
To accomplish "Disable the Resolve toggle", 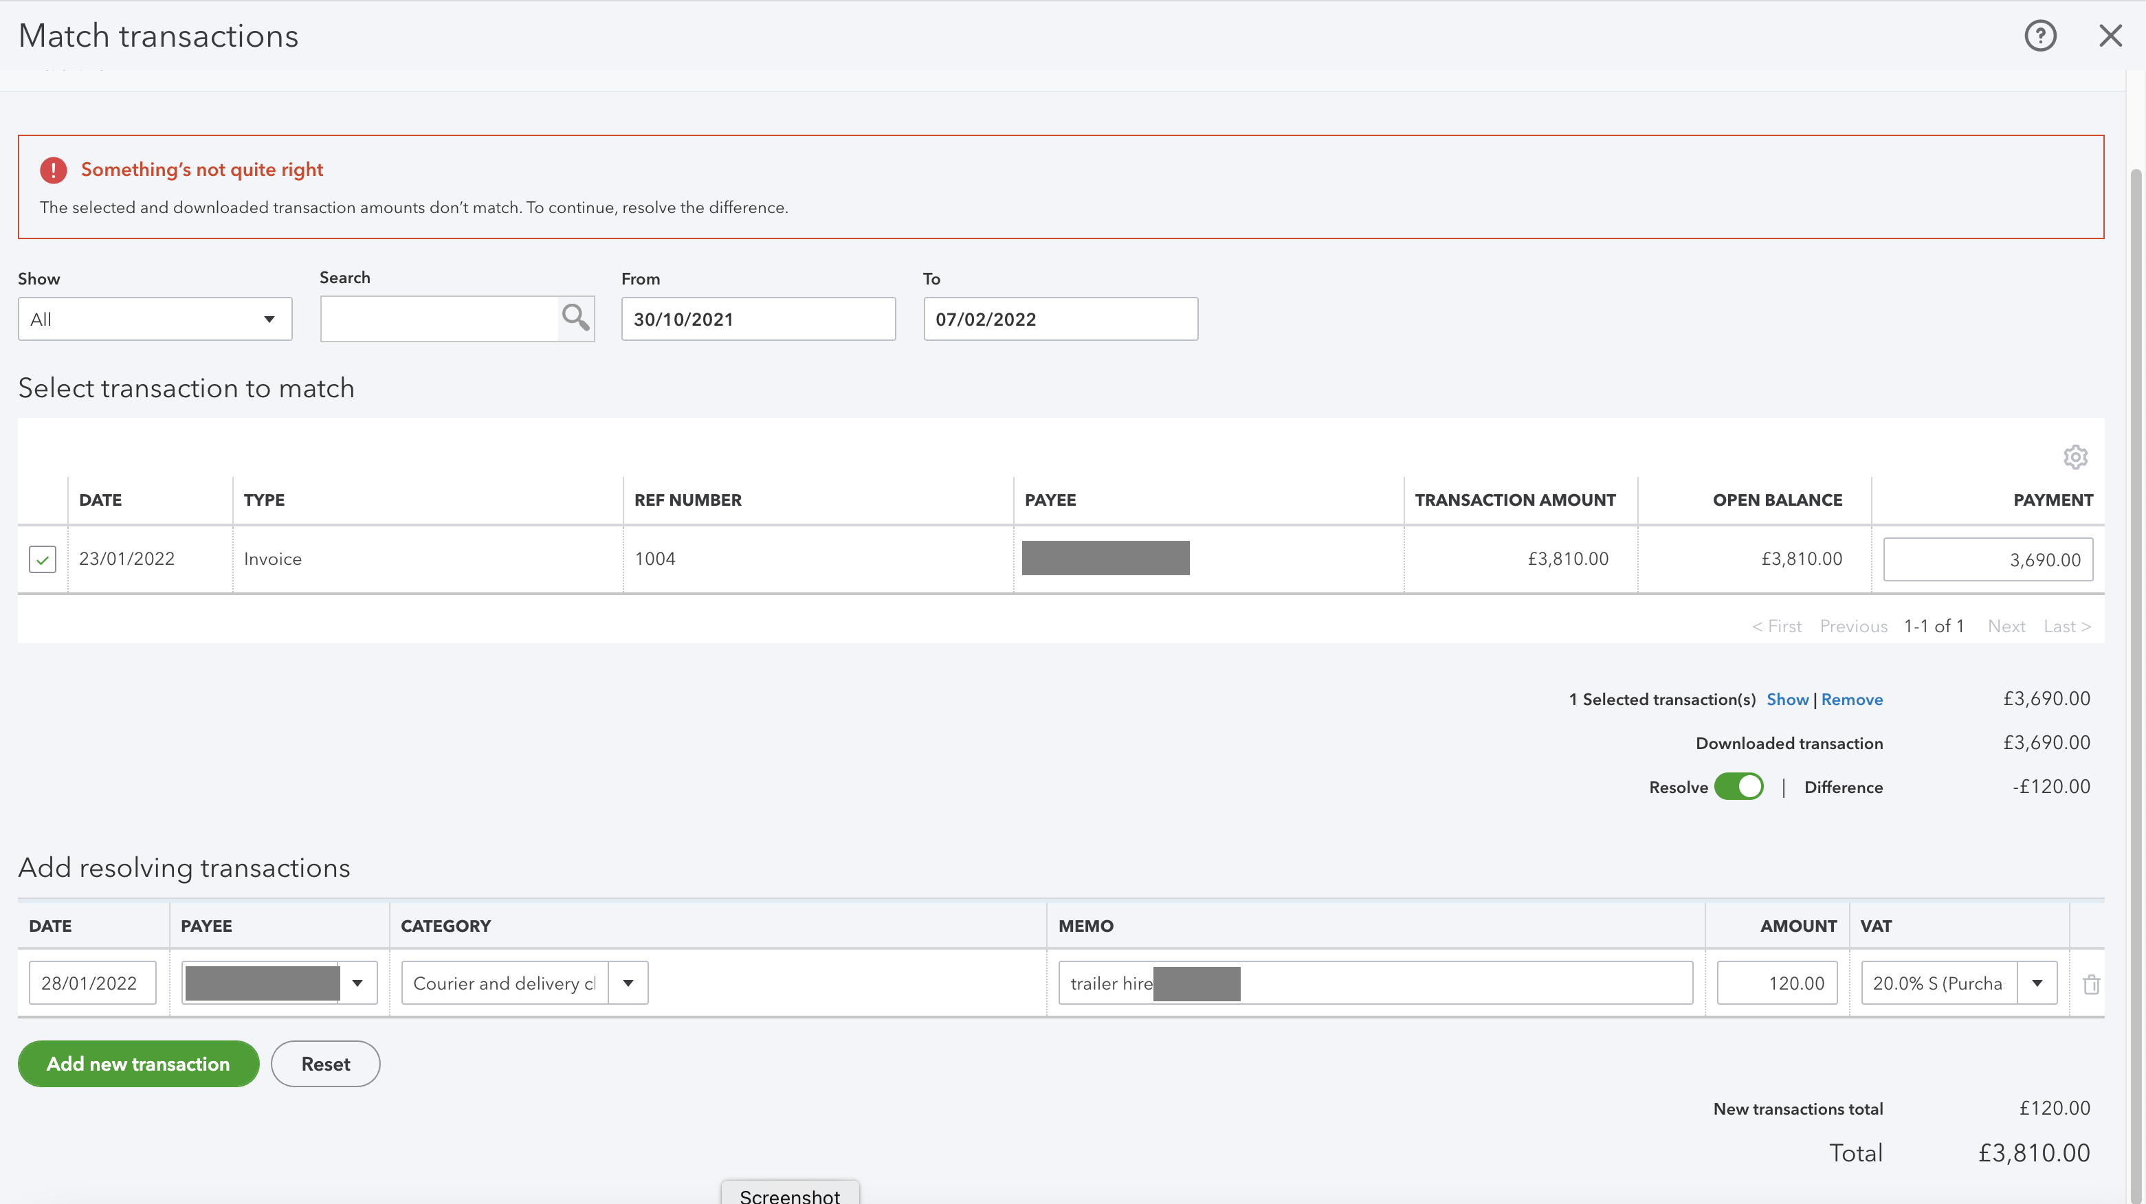I will (1740, 786).
